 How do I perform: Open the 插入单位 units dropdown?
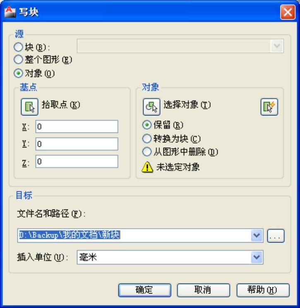tap(257, 257)
